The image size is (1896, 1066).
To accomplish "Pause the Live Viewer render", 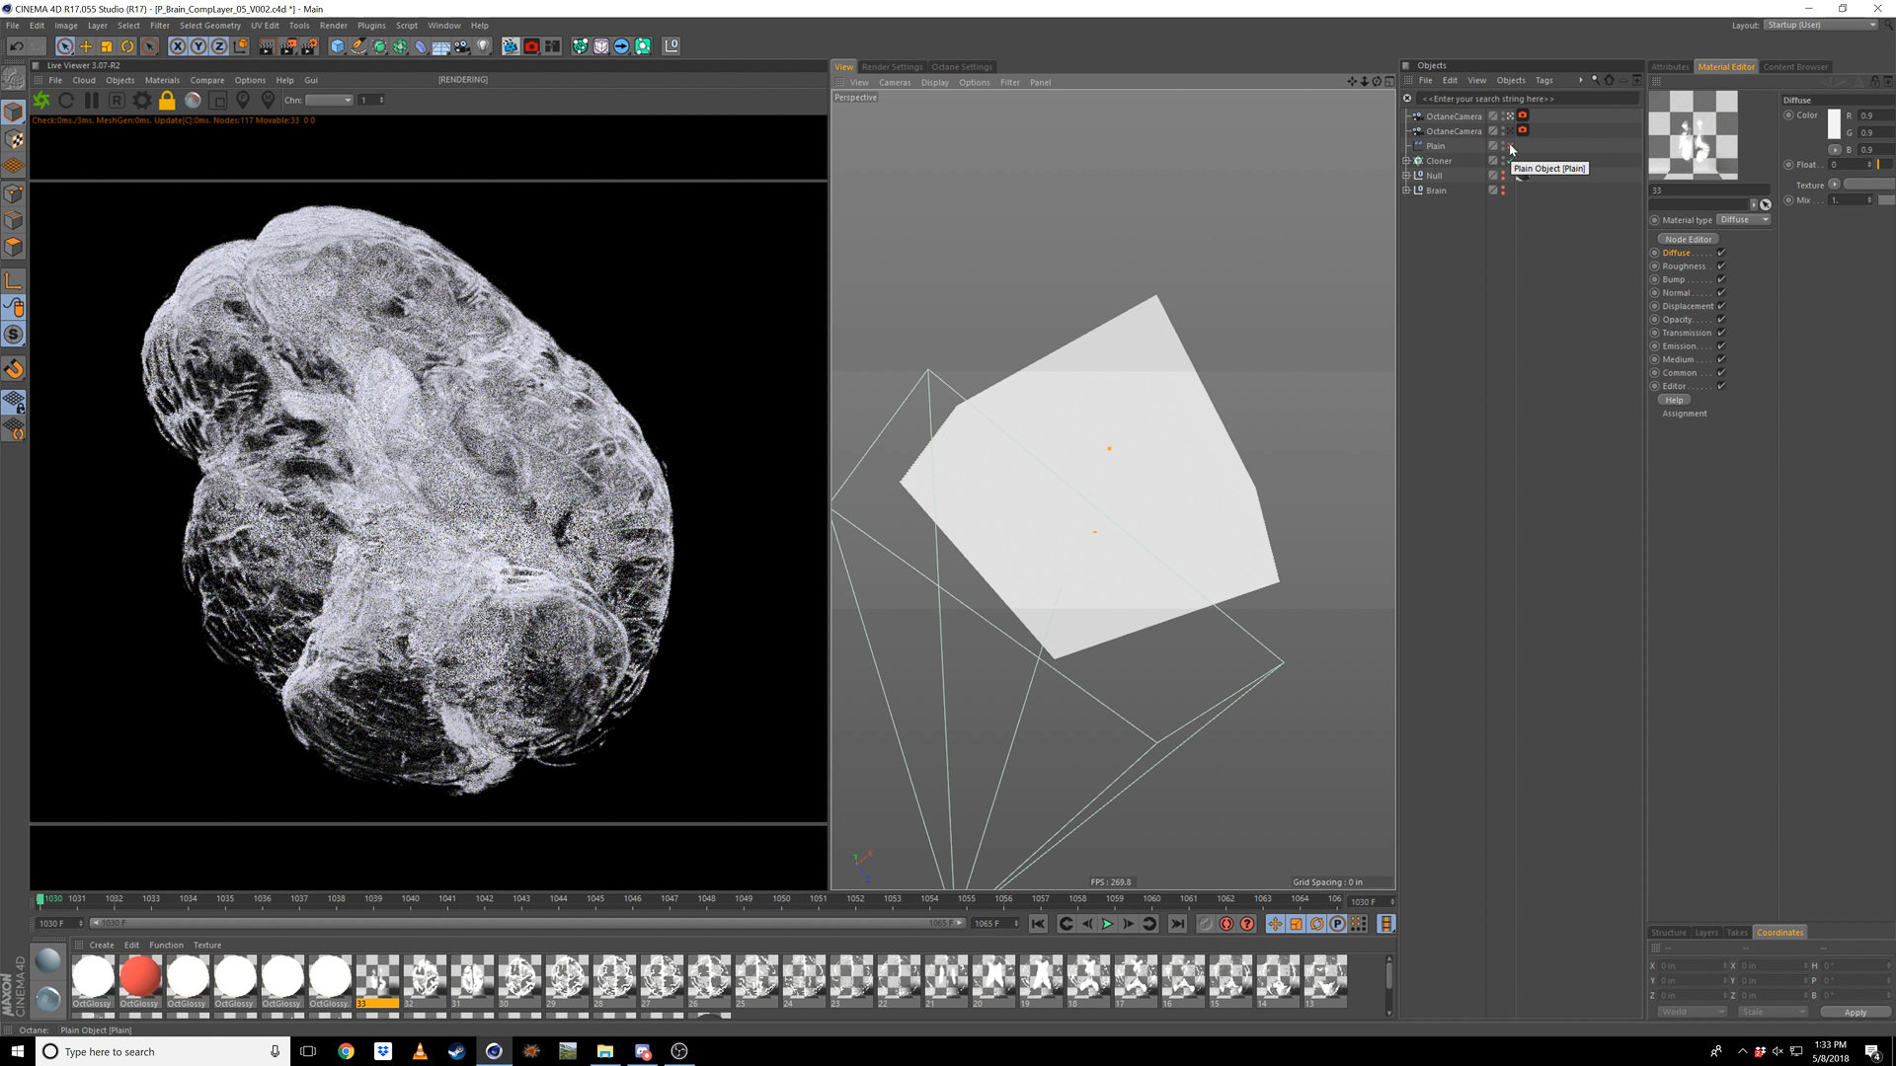I will click(x=92, y=100).
